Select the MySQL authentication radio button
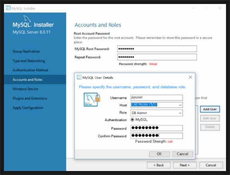Image resolution: width=230 pixels, height=175 pixels. coord(132,120)
